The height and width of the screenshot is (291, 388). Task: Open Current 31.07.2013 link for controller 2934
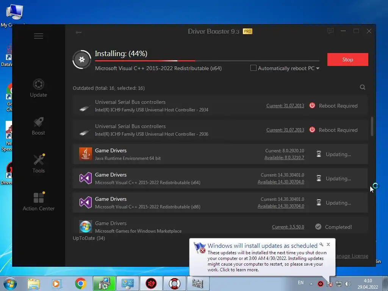(285, 106)
